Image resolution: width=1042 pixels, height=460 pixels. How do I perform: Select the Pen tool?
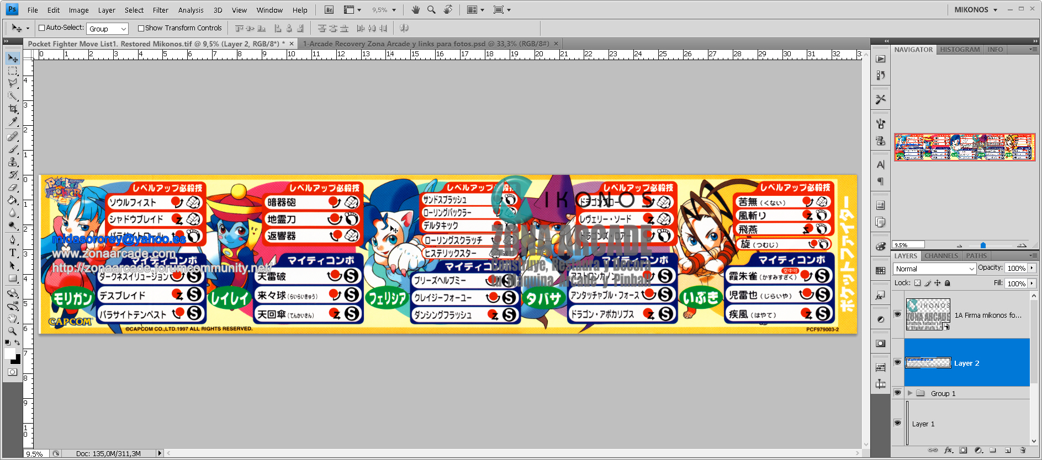point(13,240)
